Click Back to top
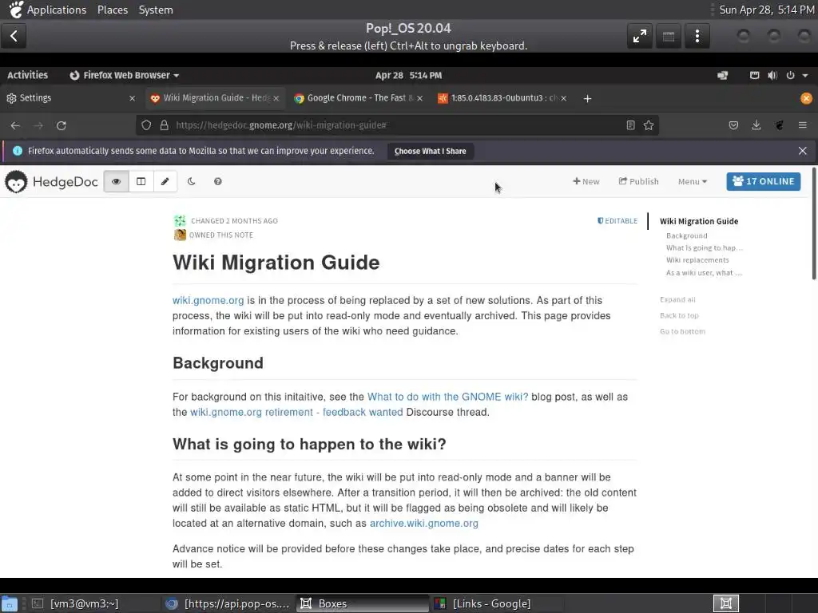818x613 pixels. [x=679, y=315]
